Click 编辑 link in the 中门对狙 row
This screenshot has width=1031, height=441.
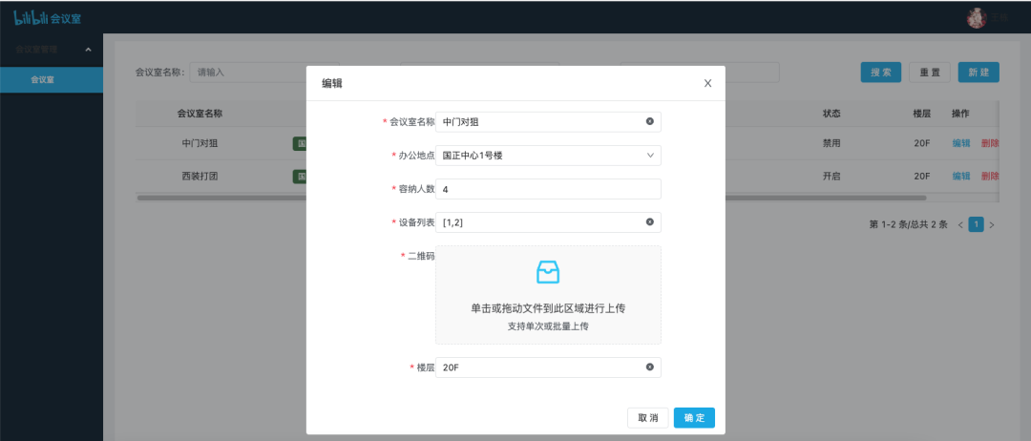[961, 142]
